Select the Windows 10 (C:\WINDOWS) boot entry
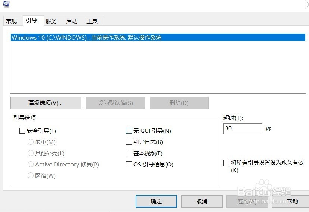 [158, 37]
